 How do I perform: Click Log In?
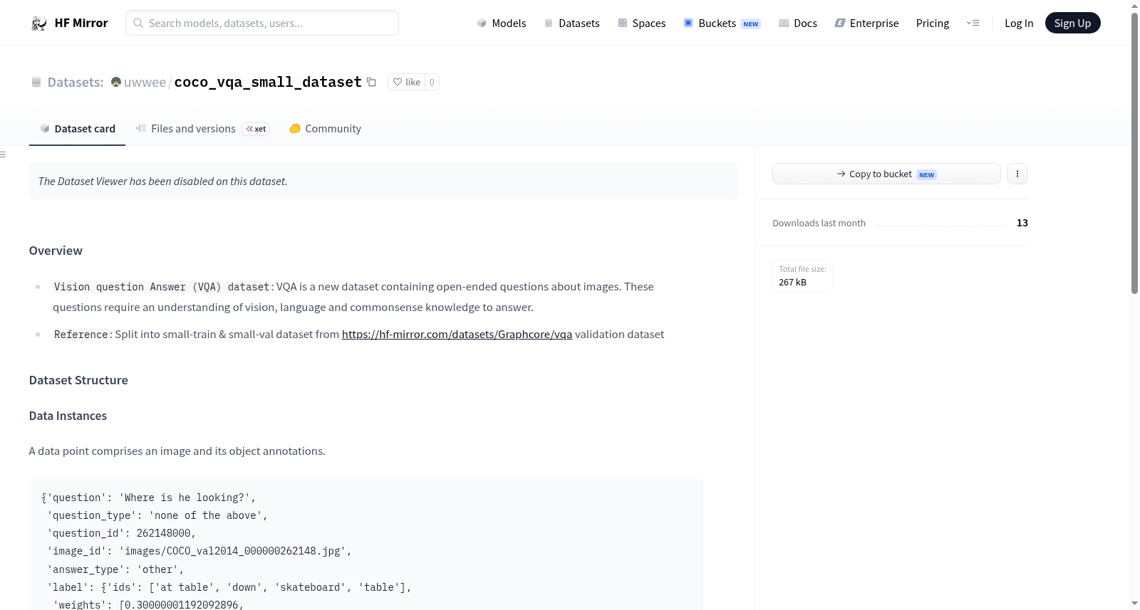tap(1019, 23)
